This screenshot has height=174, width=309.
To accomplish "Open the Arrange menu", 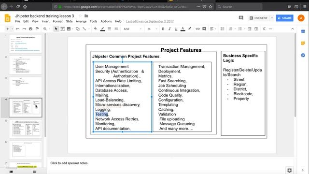I will (81, 21).
